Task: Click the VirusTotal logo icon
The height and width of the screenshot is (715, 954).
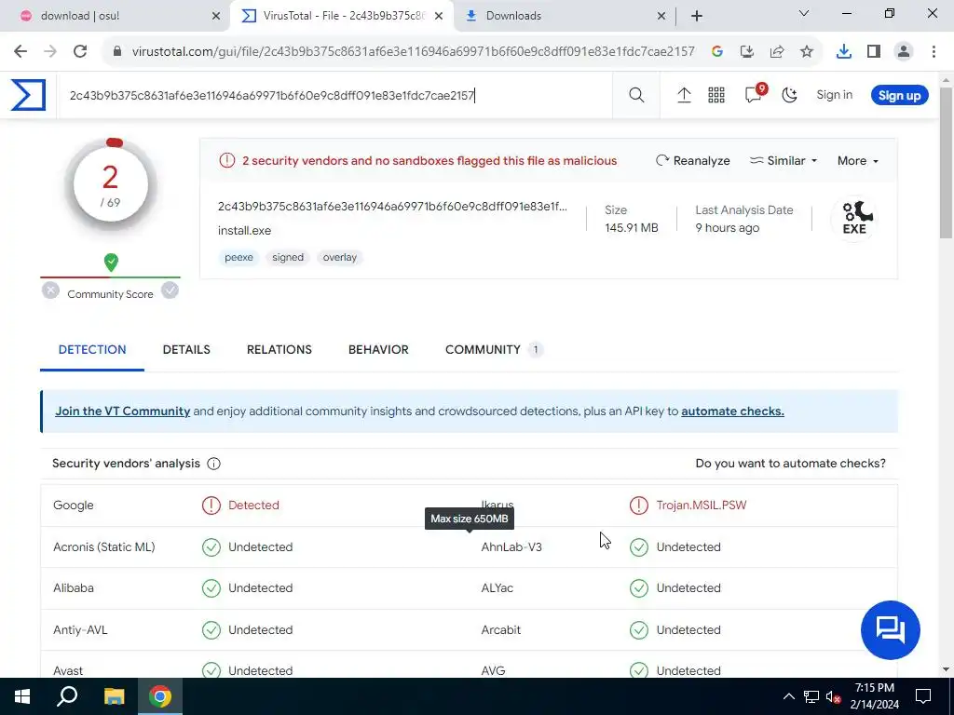Action: (28, 95)
